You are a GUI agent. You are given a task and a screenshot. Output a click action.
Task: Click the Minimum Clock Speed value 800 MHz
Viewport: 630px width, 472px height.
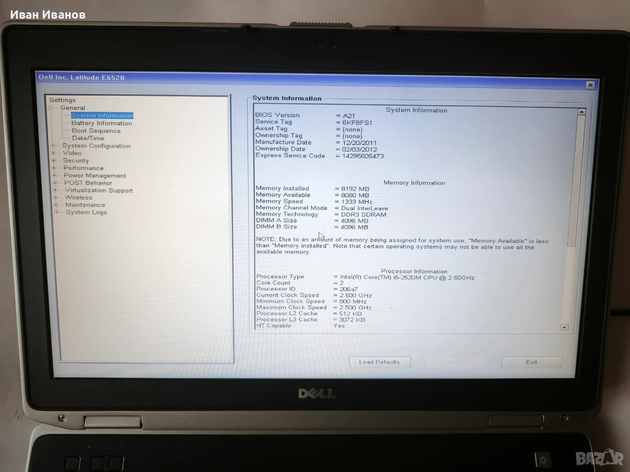(x=352, y=301)
